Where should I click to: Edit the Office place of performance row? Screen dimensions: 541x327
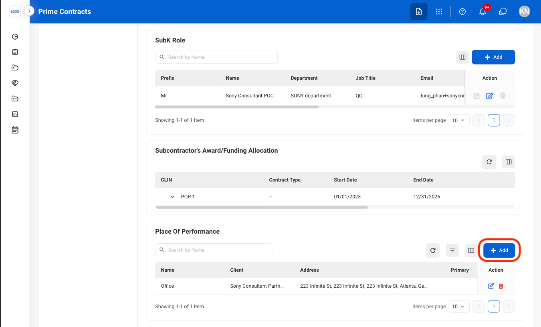(491, 286)
